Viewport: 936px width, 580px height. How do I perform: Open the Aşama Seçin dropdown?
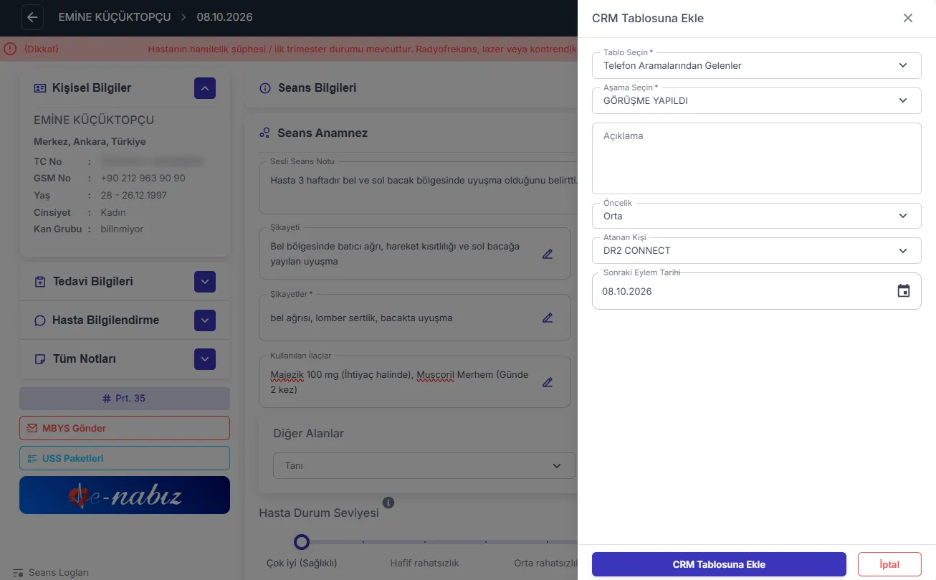click(756, 100)
